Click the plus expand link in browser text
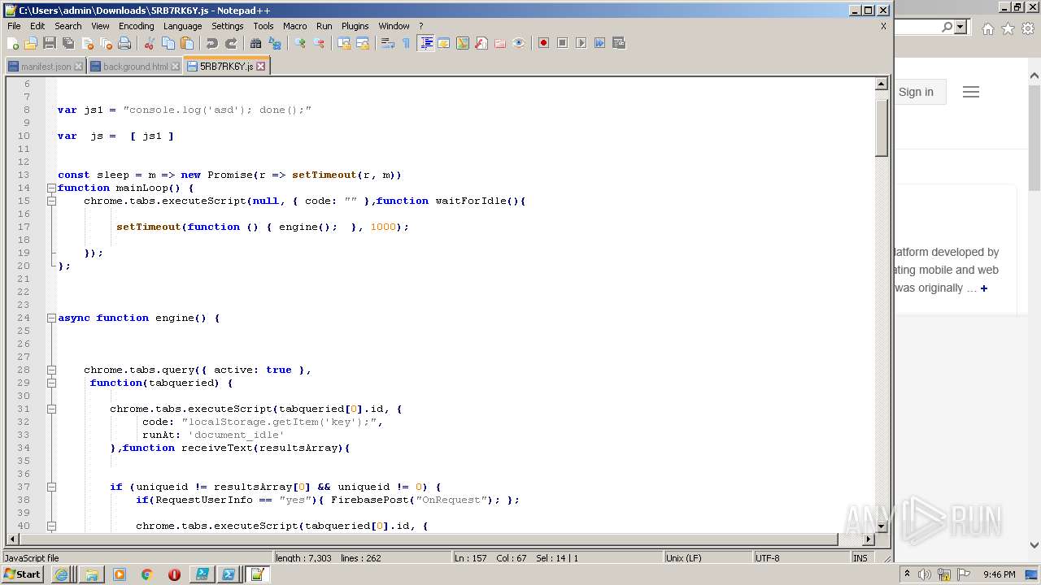This screenshot has height=585, width=1041. point(983,288)
